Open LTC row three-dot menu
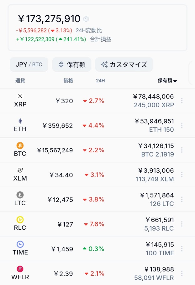Screen dimensions: 195x285 click(182, 199)
